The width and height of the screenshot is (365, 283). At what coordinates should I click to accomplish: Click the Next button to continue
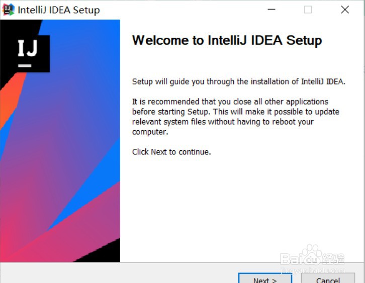265,278
